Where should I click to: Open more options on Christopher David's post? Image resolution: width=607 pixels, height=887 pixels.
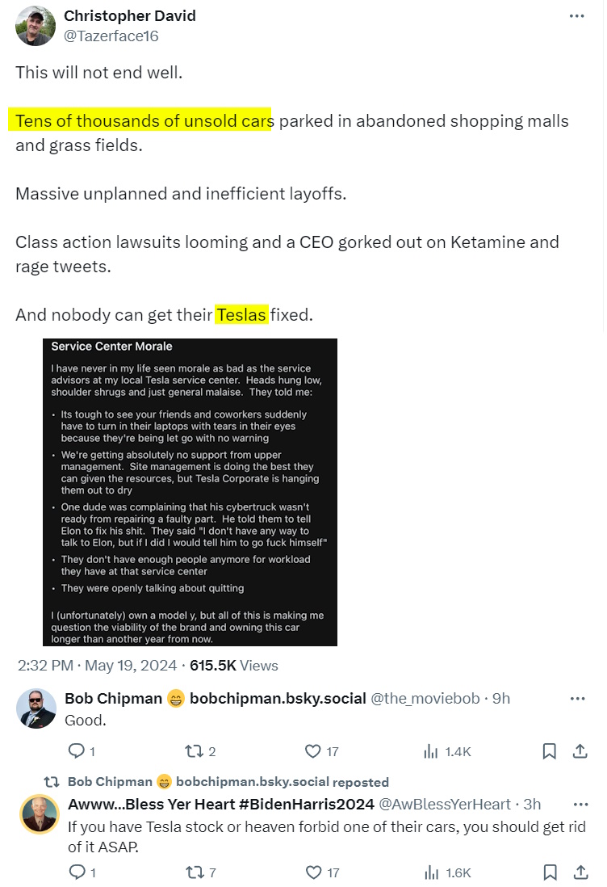(x=576, y=16)
